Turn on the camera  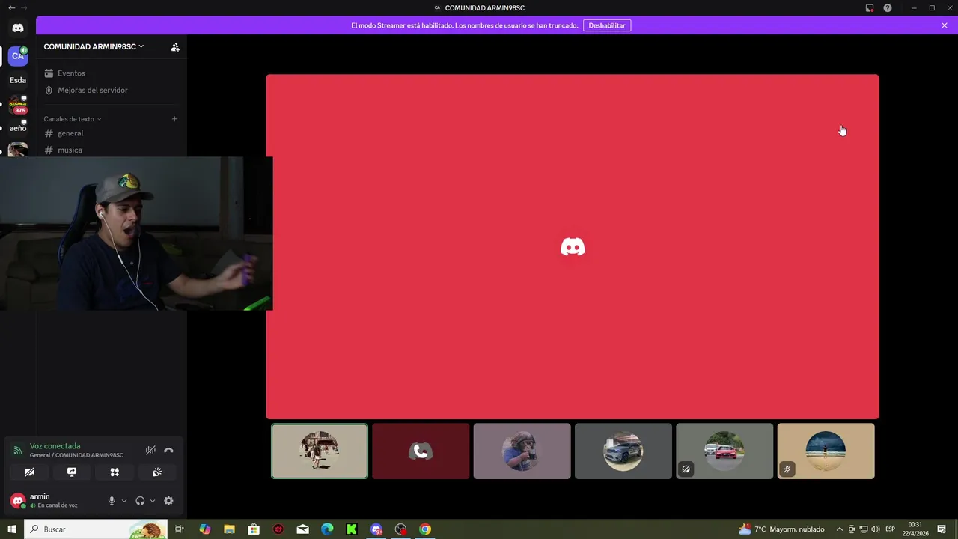[x=29, y=472]
